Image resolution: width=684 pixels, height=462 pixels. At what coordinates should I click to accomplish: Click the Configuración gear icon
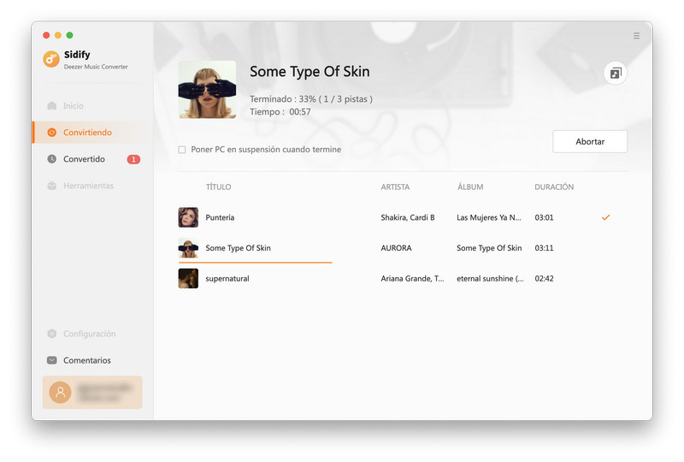coord(51,334)
